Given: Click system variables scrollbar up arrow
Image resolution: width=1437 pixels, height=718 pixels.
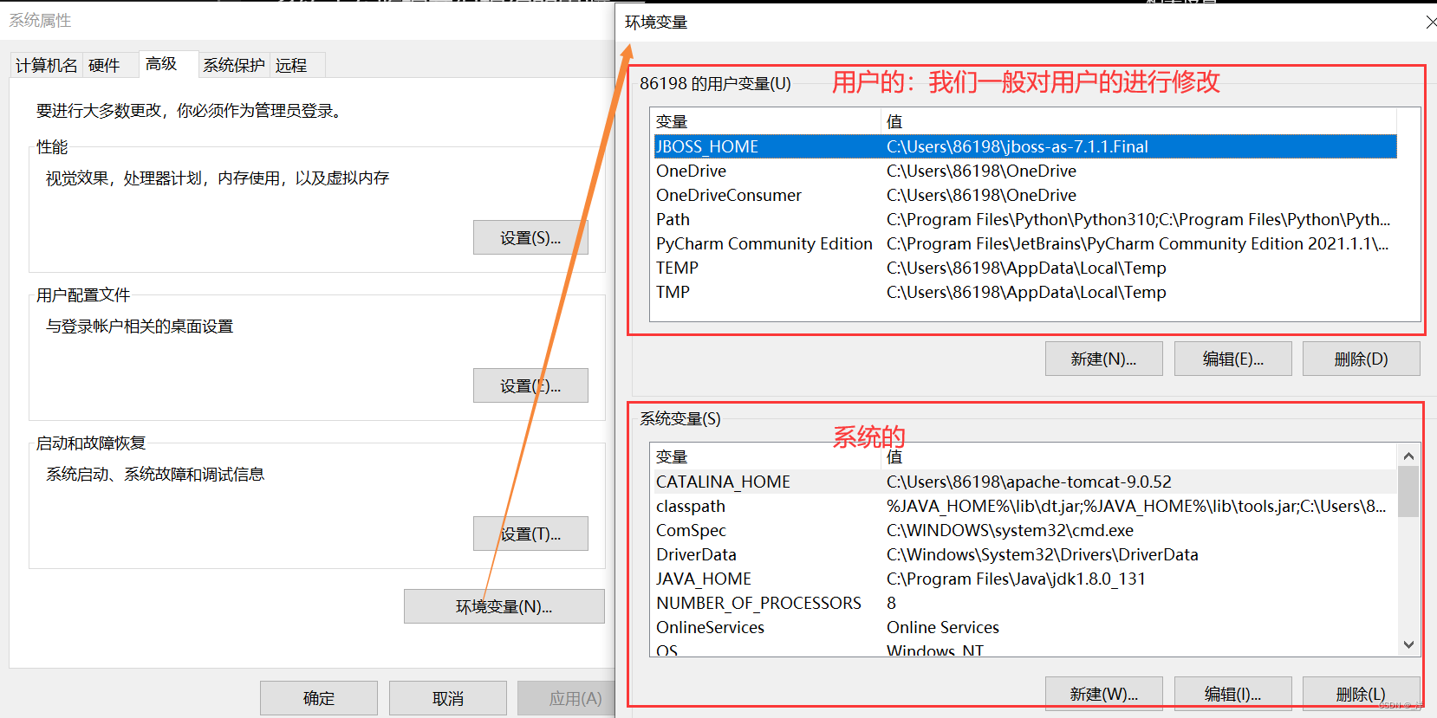Looking at the screenshot, I should click(x=1408, y=456).
